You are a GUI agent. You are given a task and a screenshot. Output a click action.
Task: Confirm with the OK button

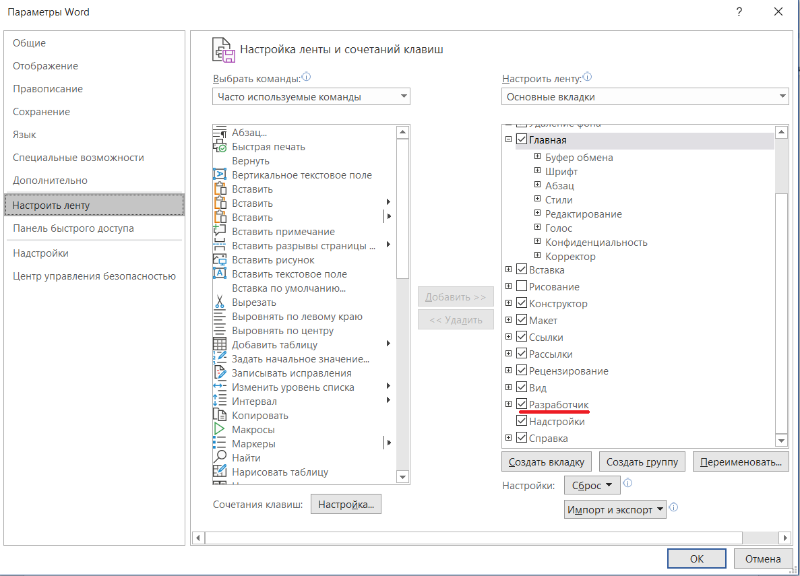pyautogui.click(x=696, y=558)
